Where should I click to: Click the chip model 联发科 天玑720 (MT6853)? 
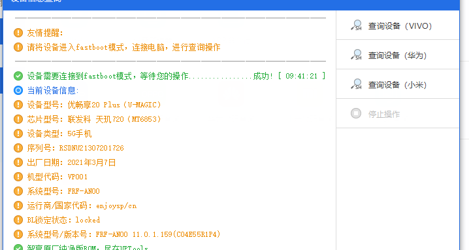coord(114,119)
